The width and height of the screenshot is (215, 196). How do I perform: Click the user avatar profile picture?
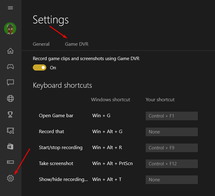point(10,29)
